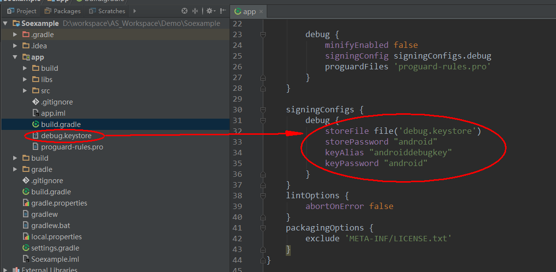Expand the .gradle folder

tap(15, 35)
